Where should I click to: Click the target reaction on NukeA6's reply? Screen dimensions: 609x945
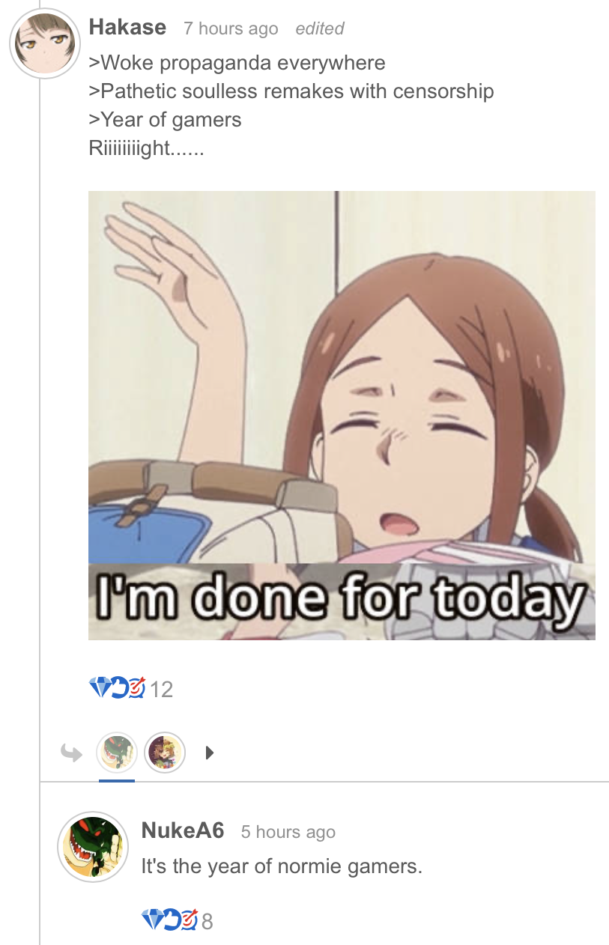(x=189, y=919)
